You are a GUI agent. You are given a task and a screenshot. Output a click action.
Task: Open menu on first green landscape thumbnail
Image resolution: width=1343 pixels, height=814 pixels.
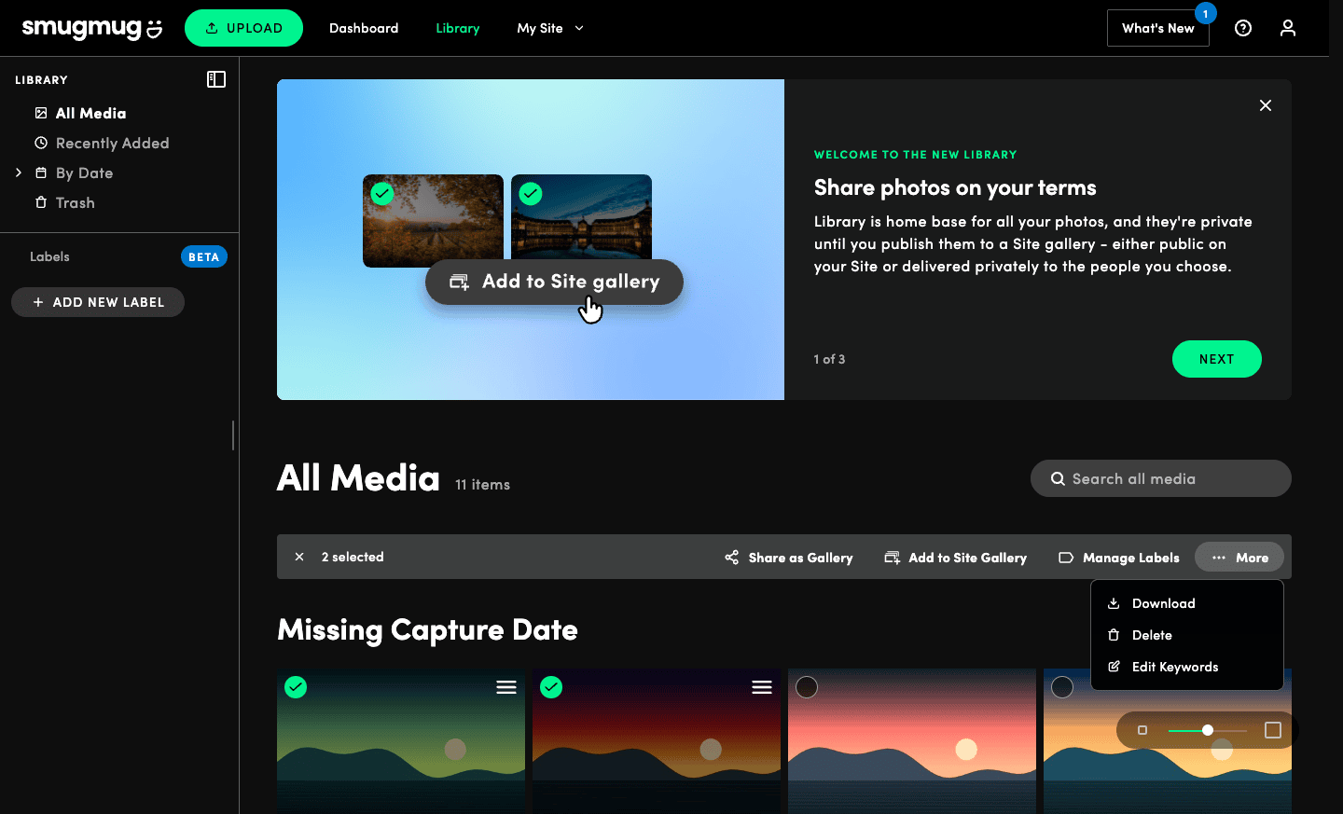[x=506, y=687]
